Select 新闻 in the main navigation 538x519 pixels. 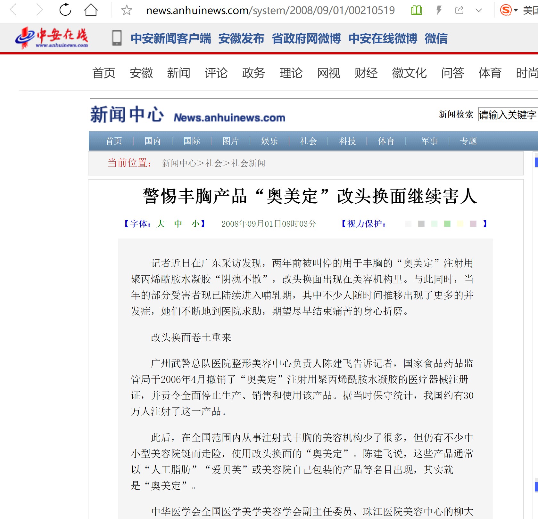[x=179, y=73]
